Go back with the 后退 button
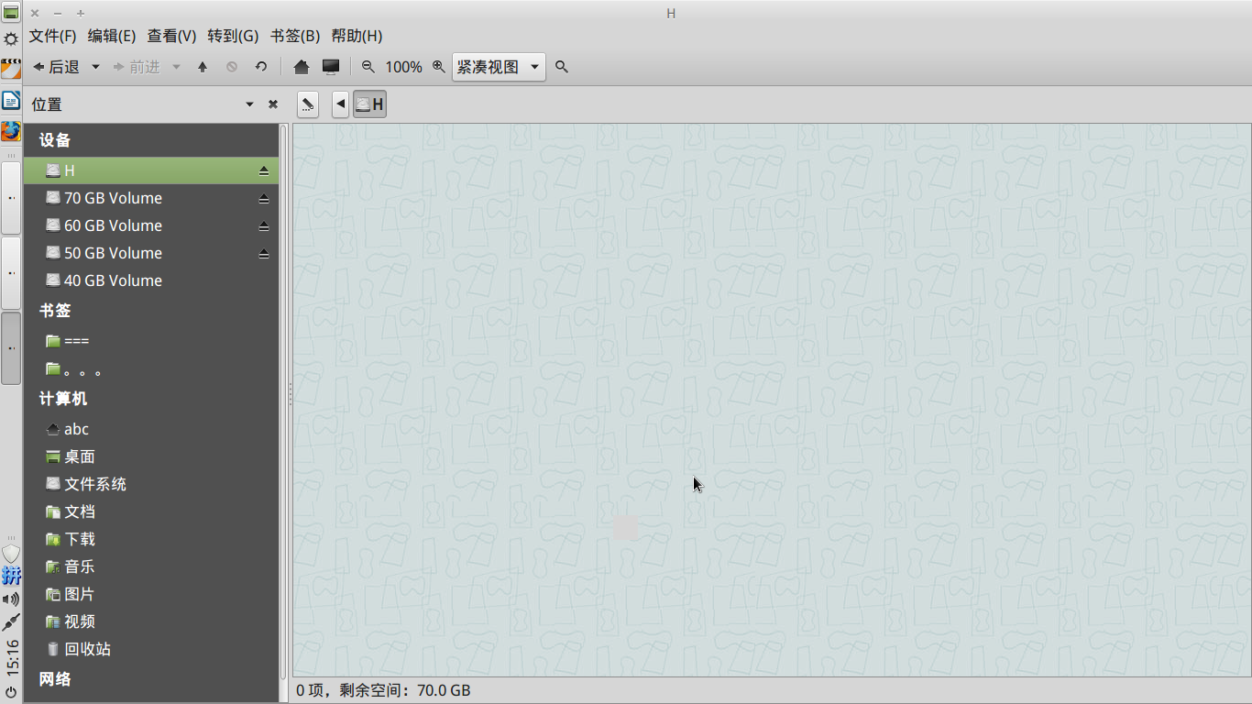The width and height of the screenshot is (1252, 704). [x=56, y=67]
